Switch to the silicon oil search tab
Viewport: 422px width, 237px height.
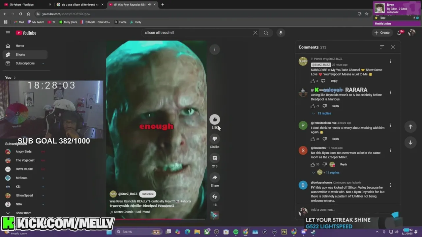(x=80, y=5)
